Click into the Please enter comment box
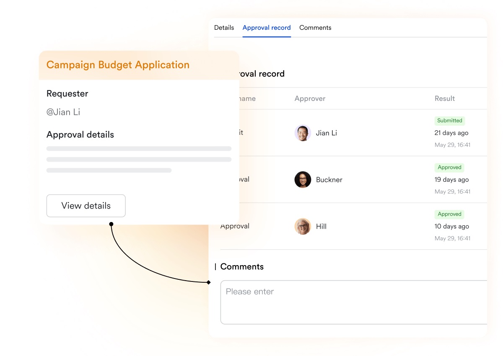The height and width of the screenshot is (356, 503). pos(352,302)
